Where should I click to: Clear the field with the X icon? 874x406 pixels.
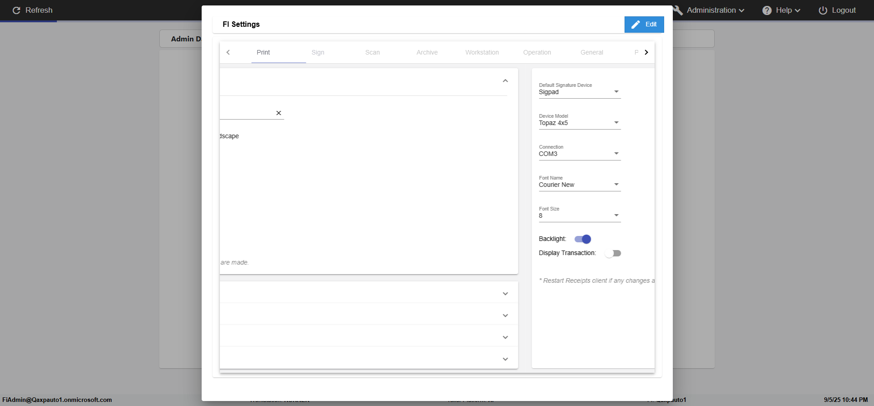[279, 113]
